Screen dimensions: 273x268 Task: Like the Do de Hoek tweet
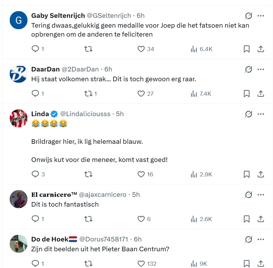[x=141, y=264]
